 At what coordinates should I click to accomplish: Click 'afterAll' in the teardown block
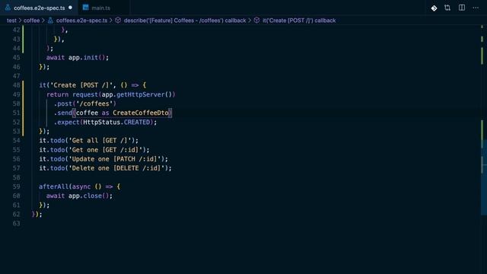[54, 186]
